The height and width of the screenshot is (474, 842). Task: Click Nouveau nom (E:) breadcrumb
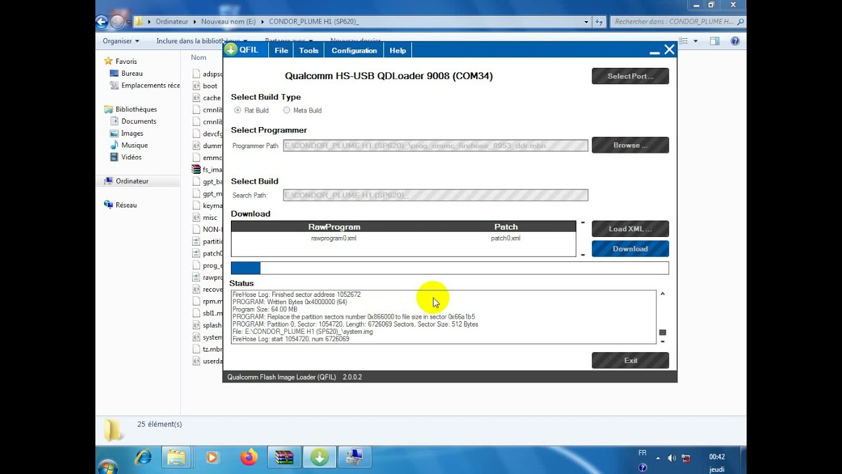tap(228, 22)
